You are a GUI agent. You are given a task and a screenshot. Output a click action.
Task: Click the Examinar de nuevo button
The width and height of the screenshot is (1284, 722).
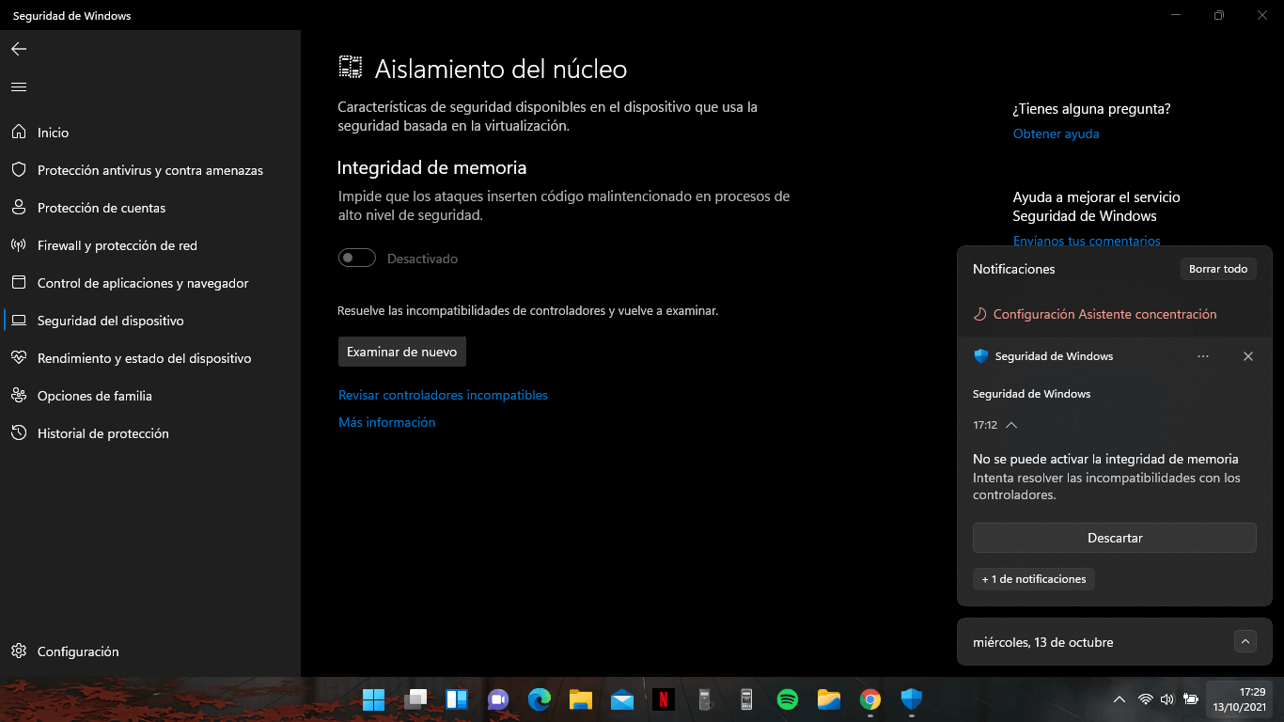point(401,351)
